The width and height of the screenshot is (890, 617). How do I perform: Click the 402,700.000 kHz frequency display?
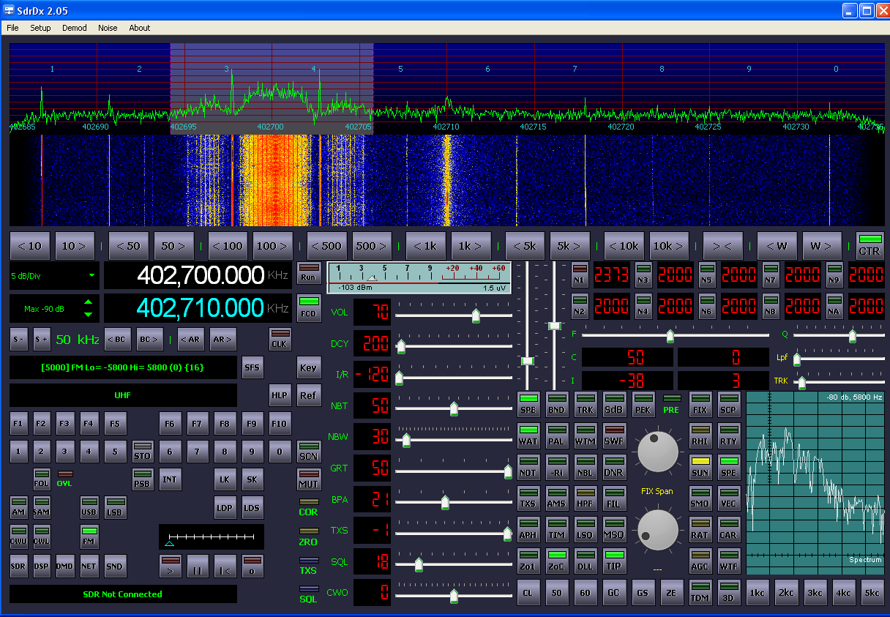coord(198,276)
